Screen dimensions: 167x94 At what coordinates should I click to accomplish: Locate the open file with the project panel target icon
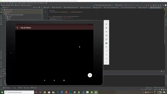pyautogui.click(x=34, y=8)
